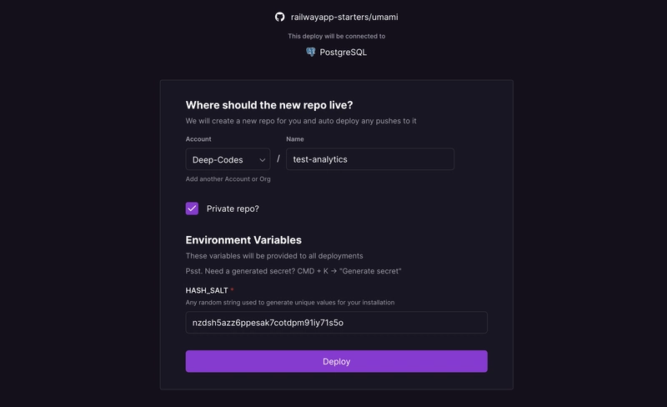
Task: Click the red required asterisk by HASH_SALT
Action: click(232, 289)
